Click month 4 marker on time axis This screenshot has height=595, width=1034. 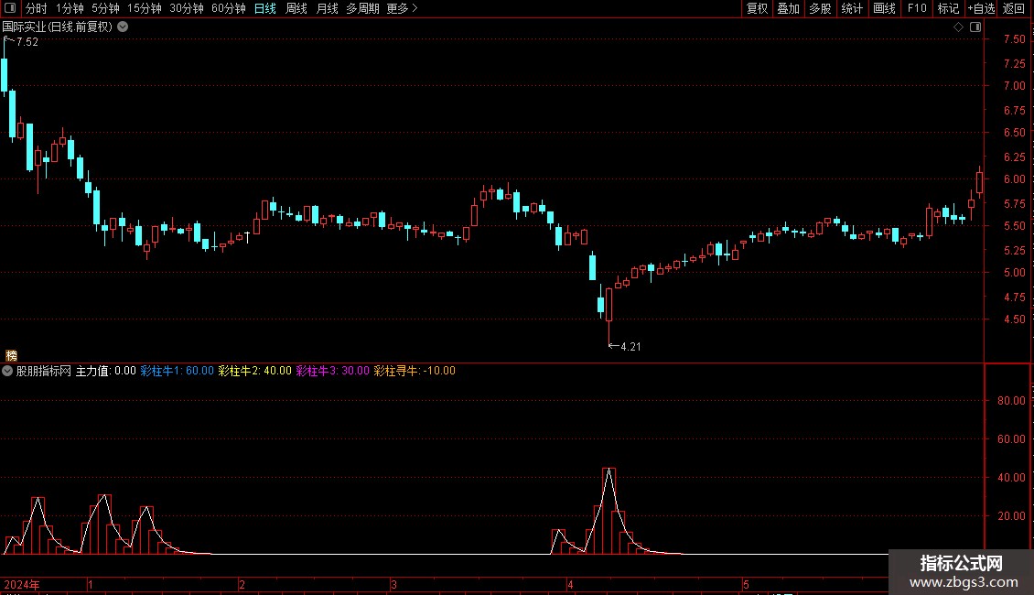(x=570, y=584)
